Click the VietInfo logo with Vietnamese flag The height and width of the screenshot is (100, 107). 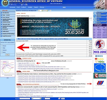coord(99,59)
